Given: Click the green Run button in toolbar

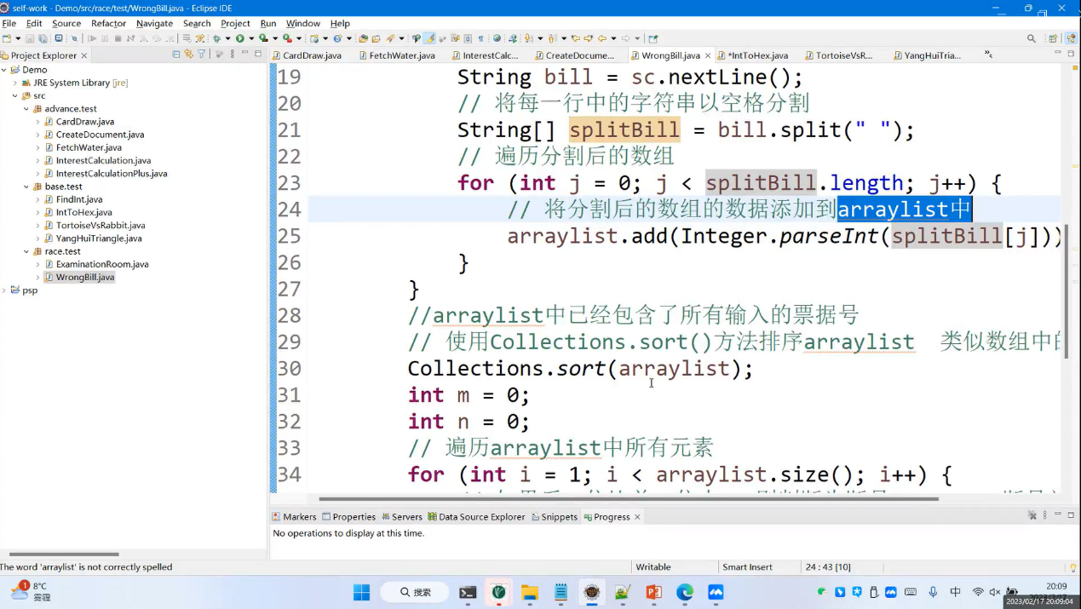Looking at the screenshot, I should click(x=240, y=38).
